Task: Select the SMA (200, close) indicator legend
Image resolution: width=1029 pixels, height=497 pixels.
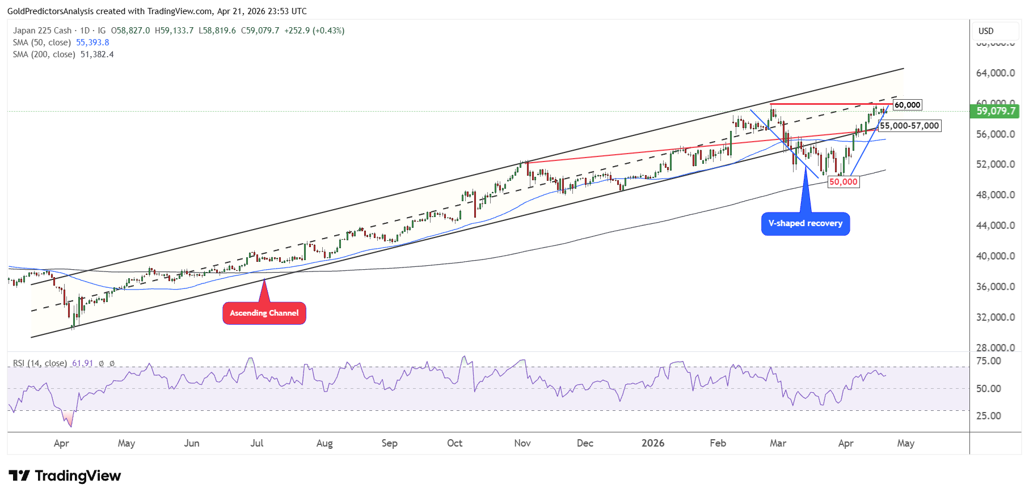Action: 44,54
